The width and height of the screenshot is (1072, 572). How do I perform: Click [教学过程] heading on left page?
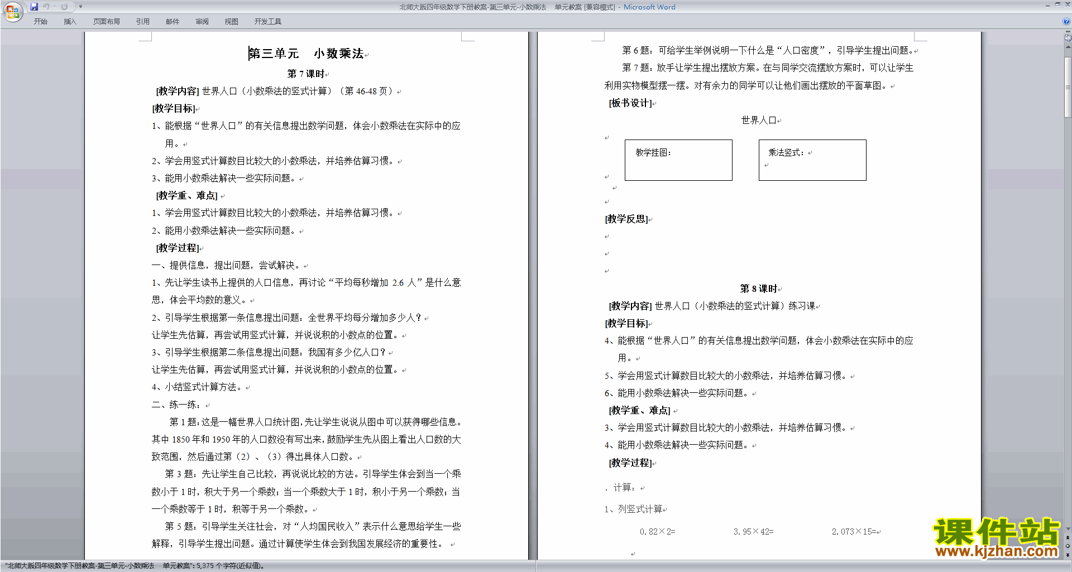[x=178, y=248]
